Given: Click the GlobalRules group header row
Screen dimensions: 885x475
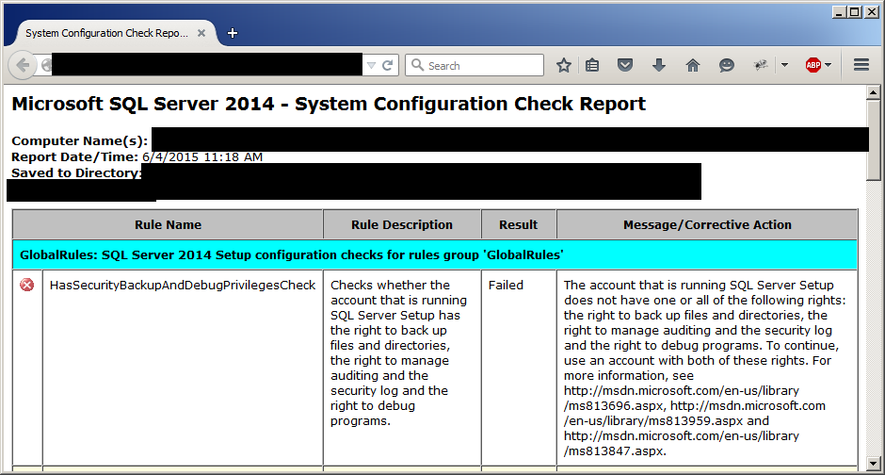Looking at the screenshot, I should click(435, 254).
